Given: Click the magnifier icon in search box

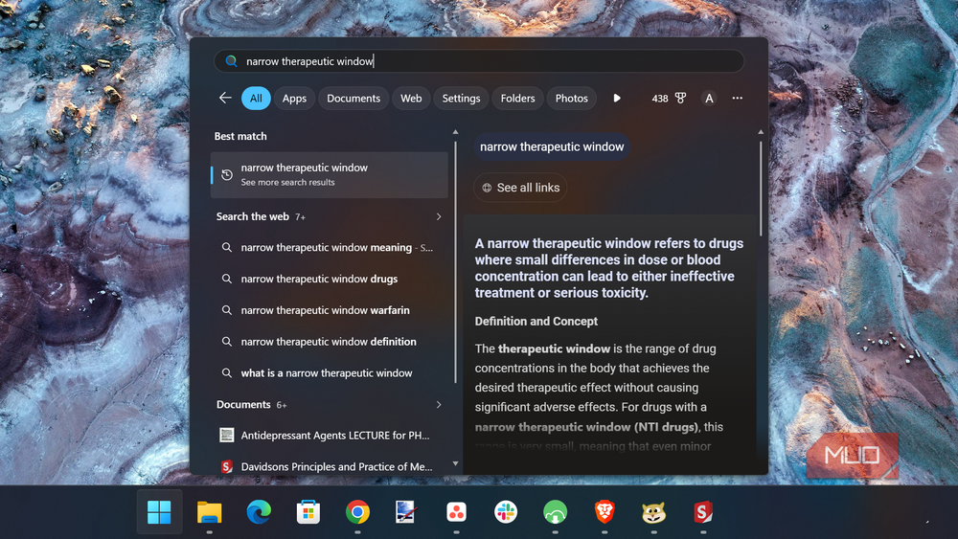Looking at the screenshot, I should click(x=231, y=61).
